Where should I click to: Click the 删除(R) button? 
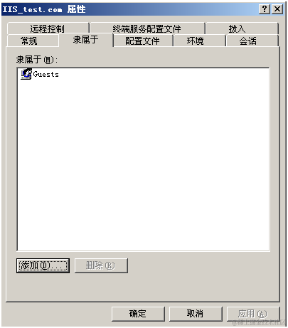click(x=101, y=265)
